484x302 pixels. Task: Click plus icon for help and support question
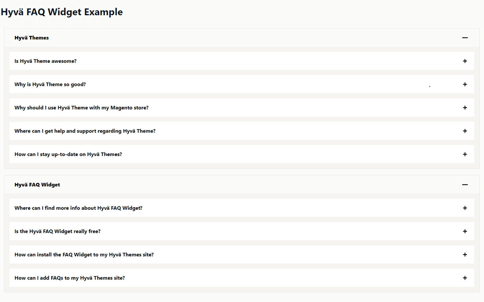point(465,131)
